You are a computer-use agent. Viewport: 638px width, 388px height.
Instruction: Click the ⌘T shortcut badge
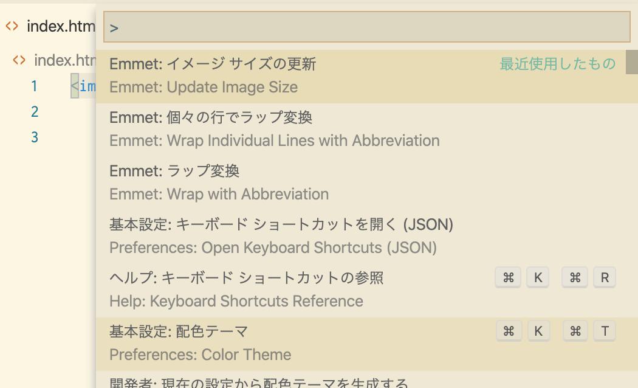tap(605, 331)
